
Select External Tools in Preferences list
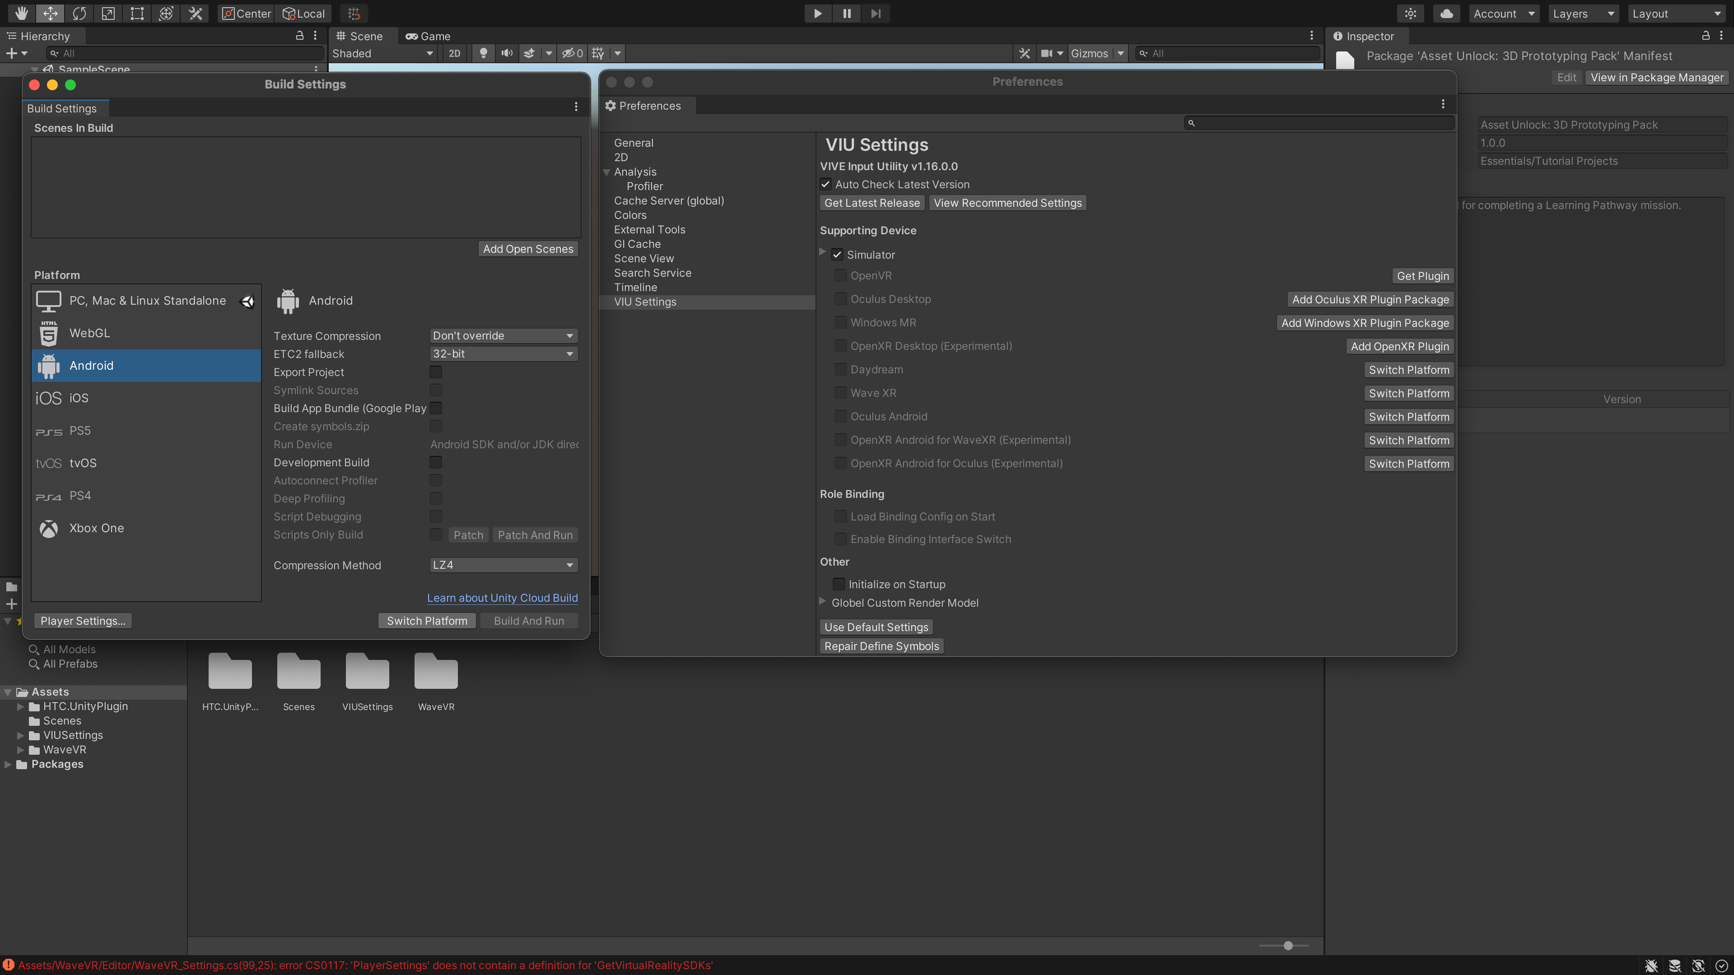pos(649,229)
